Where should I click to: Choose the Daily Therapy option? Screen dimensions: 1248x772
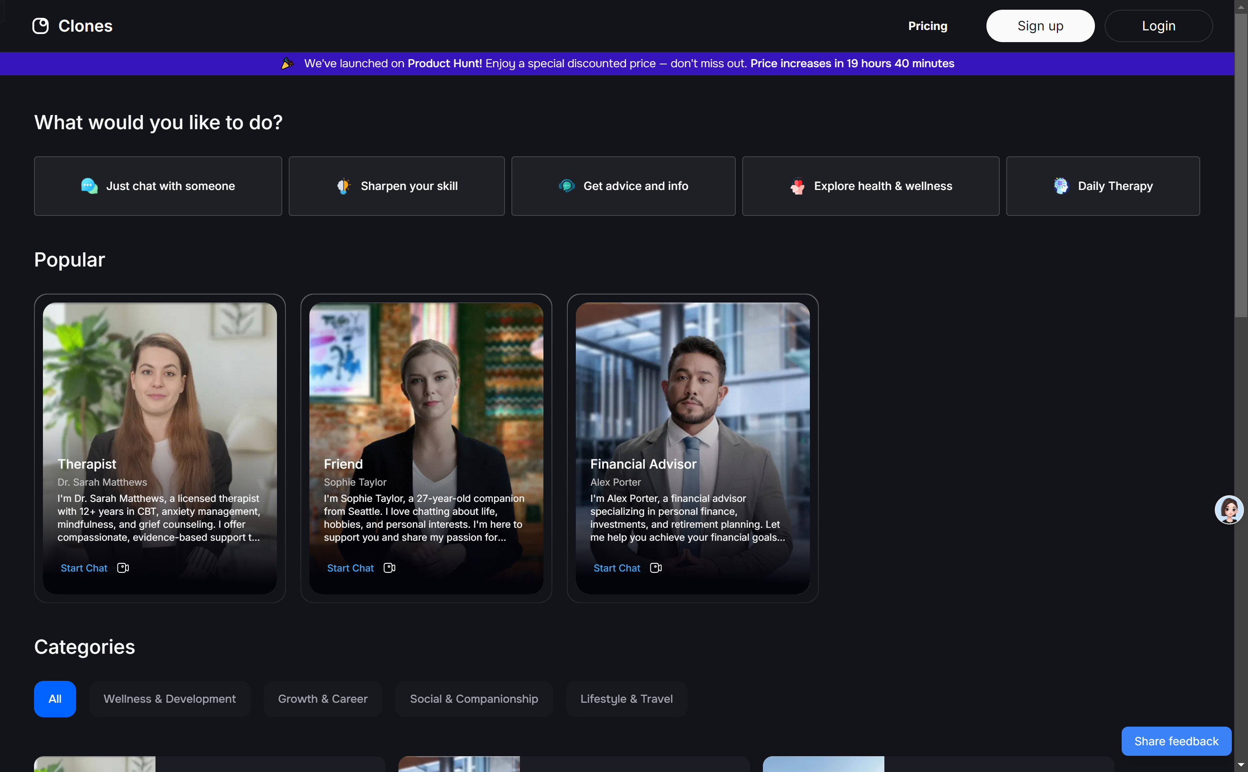click(x=1103, y=186)
